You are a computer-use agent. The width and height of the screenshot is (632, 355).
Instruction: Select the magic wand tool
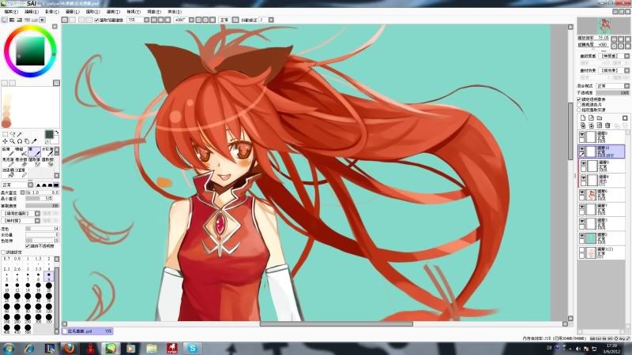point(21,133)
